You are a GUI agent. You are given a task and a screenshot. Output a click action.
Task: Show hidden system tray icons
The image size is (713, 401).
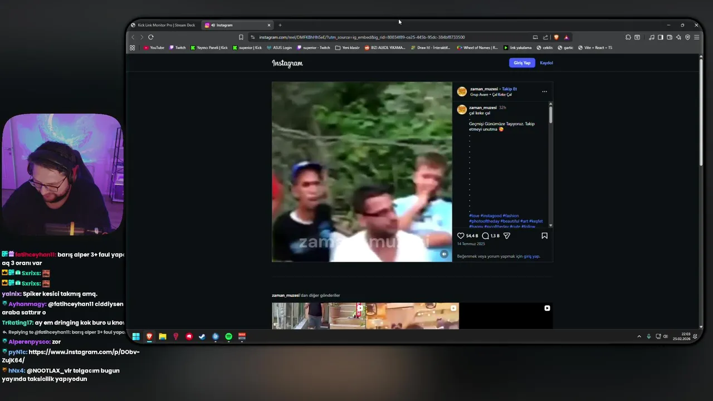[639, 336]
